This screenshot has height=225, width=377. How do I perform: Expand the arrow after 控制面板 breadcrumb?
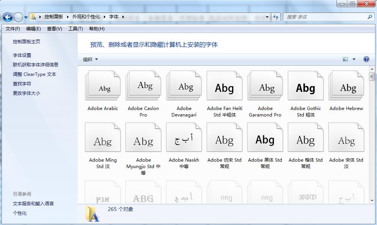[x=68, y=17]
